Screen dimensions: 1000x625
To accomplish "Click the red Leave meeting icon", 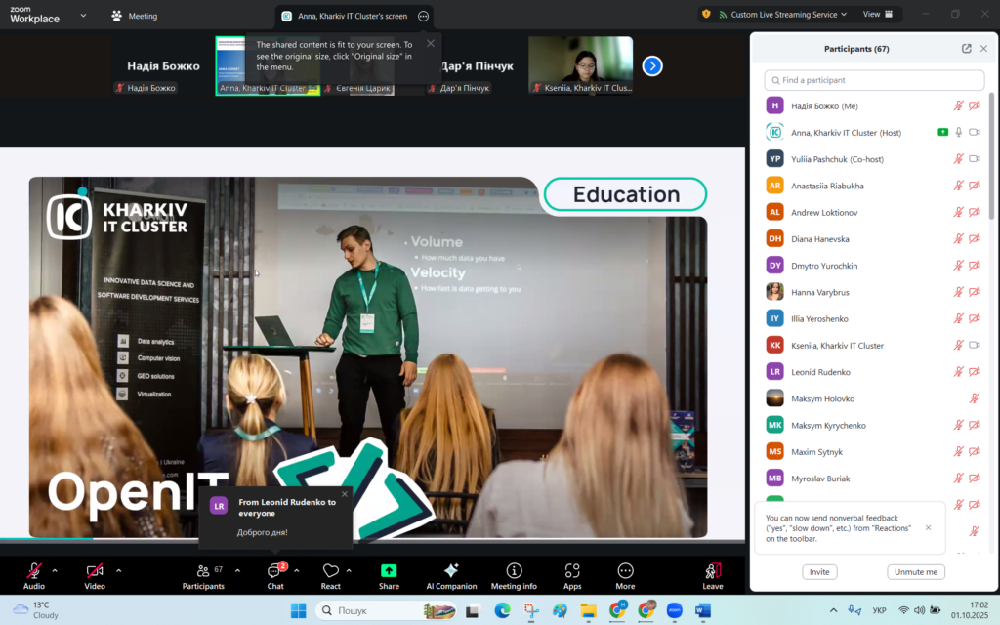I will click(x=713, y=571).
